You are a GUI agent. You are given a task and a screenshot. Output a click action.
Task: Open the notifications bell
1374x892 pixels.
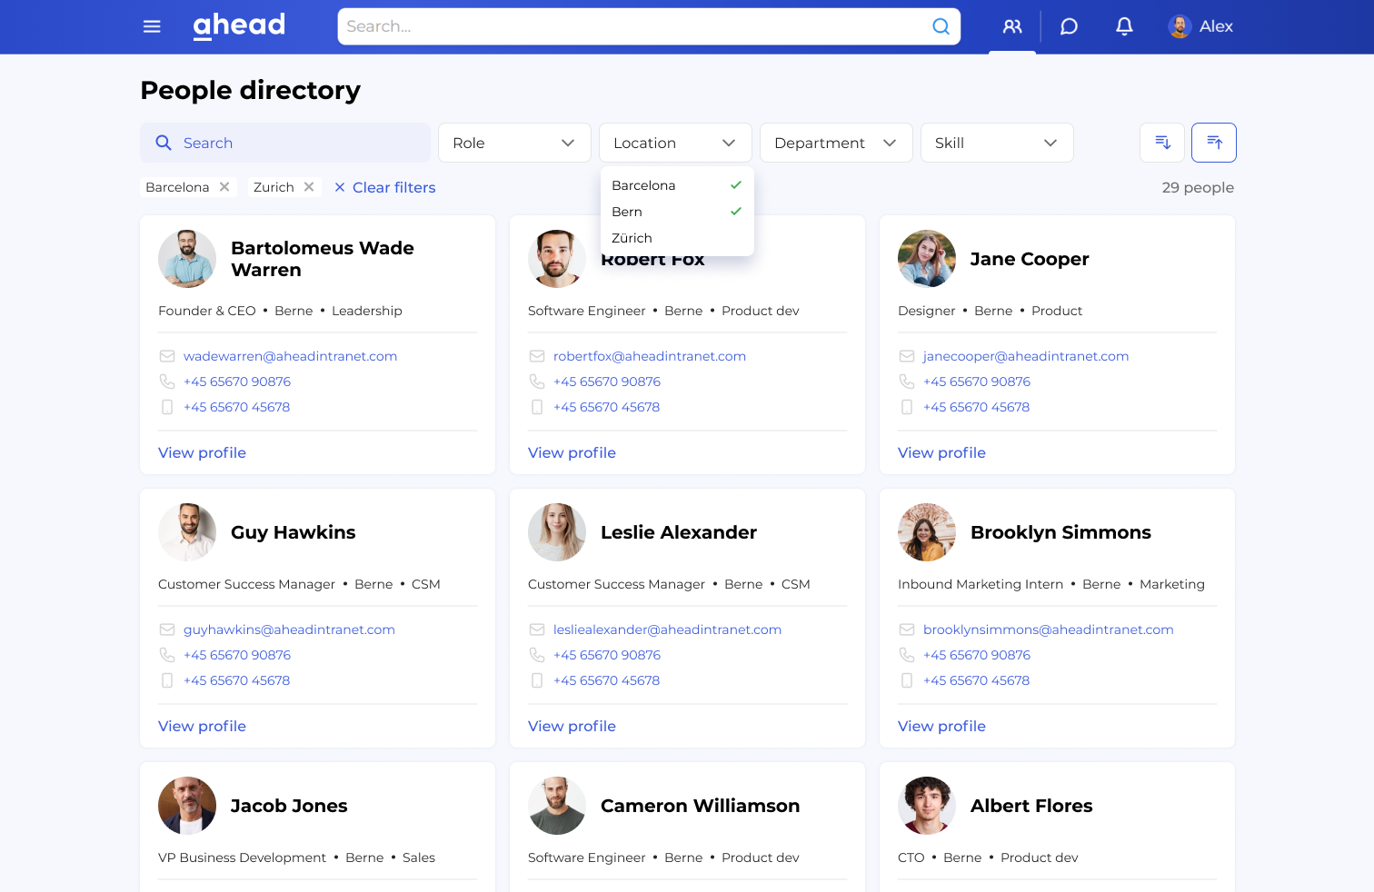click(x=1124, y=26)
